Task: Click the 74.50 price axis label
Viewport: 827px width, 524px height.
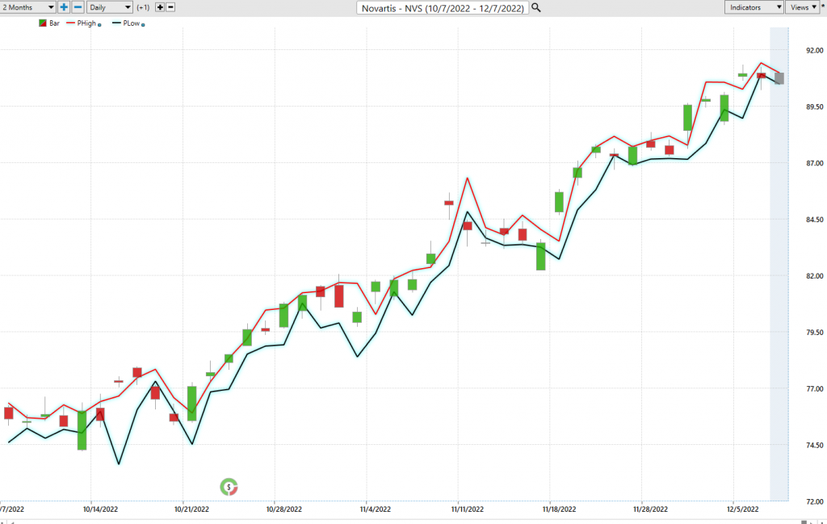Action: (814, 446)
